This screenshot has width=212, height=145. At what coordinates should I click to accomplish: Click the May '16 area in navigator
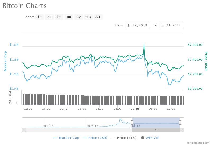coord(93,126)
